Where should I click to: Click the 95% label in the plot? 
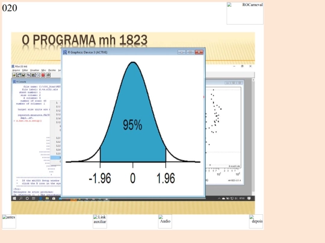[132, 125]
